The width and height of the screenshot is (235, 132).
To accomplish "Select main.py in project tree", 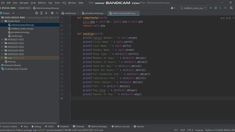I will 12,62.
